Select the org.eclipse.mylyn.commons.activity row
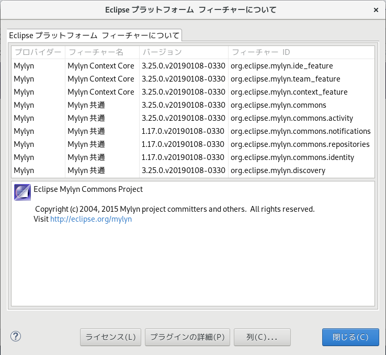386x355 pixels. coord(291,118)
